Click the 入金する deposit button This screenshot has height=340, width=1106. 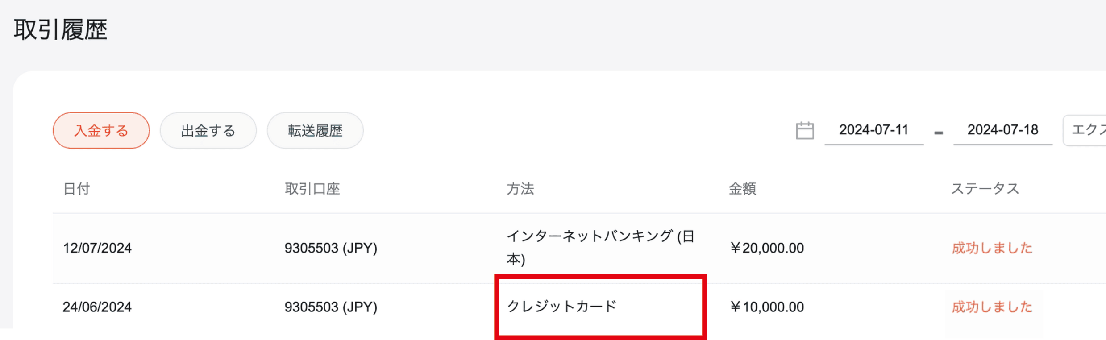(101, 130)
